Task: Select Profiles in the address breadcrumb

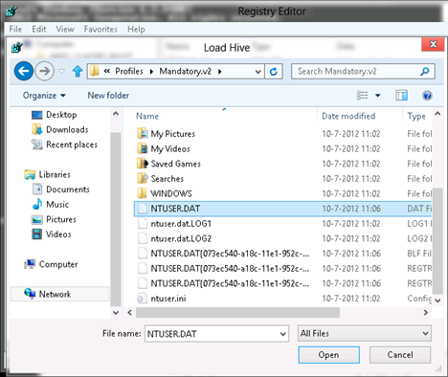Action: click(x=129, y=71)
